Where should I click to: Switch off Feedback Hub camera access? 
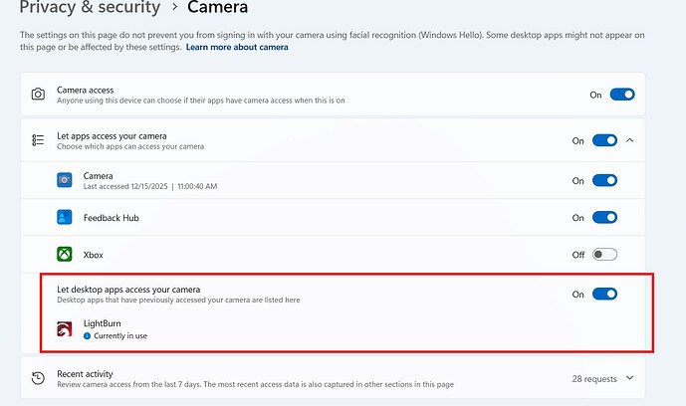pyautogui.click(x=604, y=217)
